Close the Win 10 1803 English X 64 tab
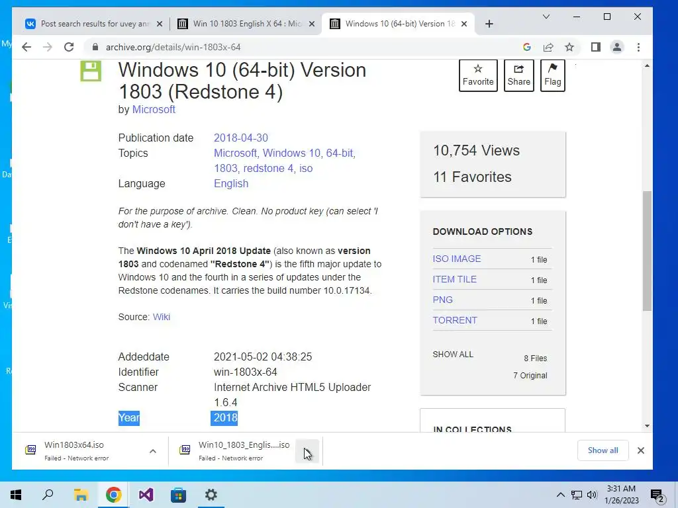Screen dimensions: 678x508 coord(312,24)
